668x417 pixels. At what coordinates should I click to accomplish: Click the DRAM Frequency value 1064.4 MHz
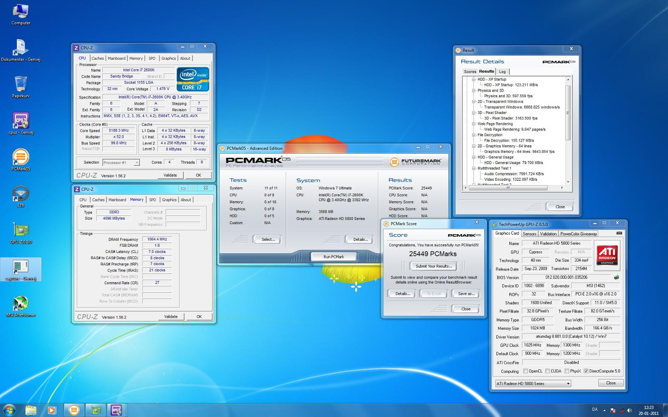[x=157, y=239]
